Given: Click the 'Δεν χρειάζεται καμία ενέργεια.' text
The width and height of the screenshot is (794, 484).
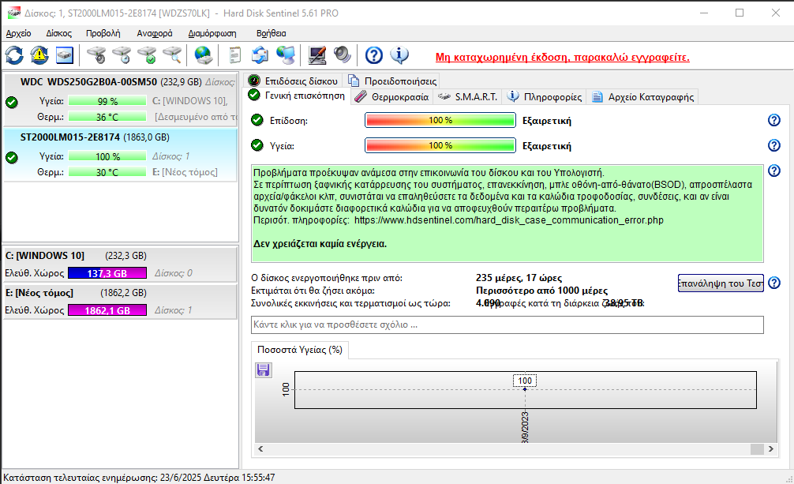Looking at the screenshot, I should click(x=320, y=244).
